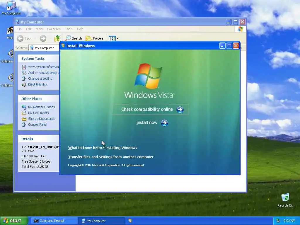Click the Forward arrow icon
The width and height of the screenshot is (300, 225).
(43, 38)
